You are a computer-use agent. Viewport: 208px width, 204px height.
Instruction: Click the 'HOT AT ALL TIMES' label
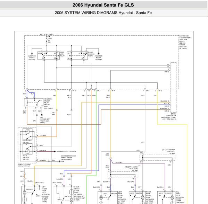[47, 34]
